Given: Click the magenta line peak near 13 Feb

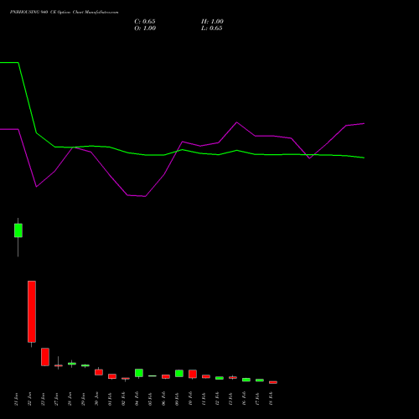Looking at the screenshot, I should 236,122.
